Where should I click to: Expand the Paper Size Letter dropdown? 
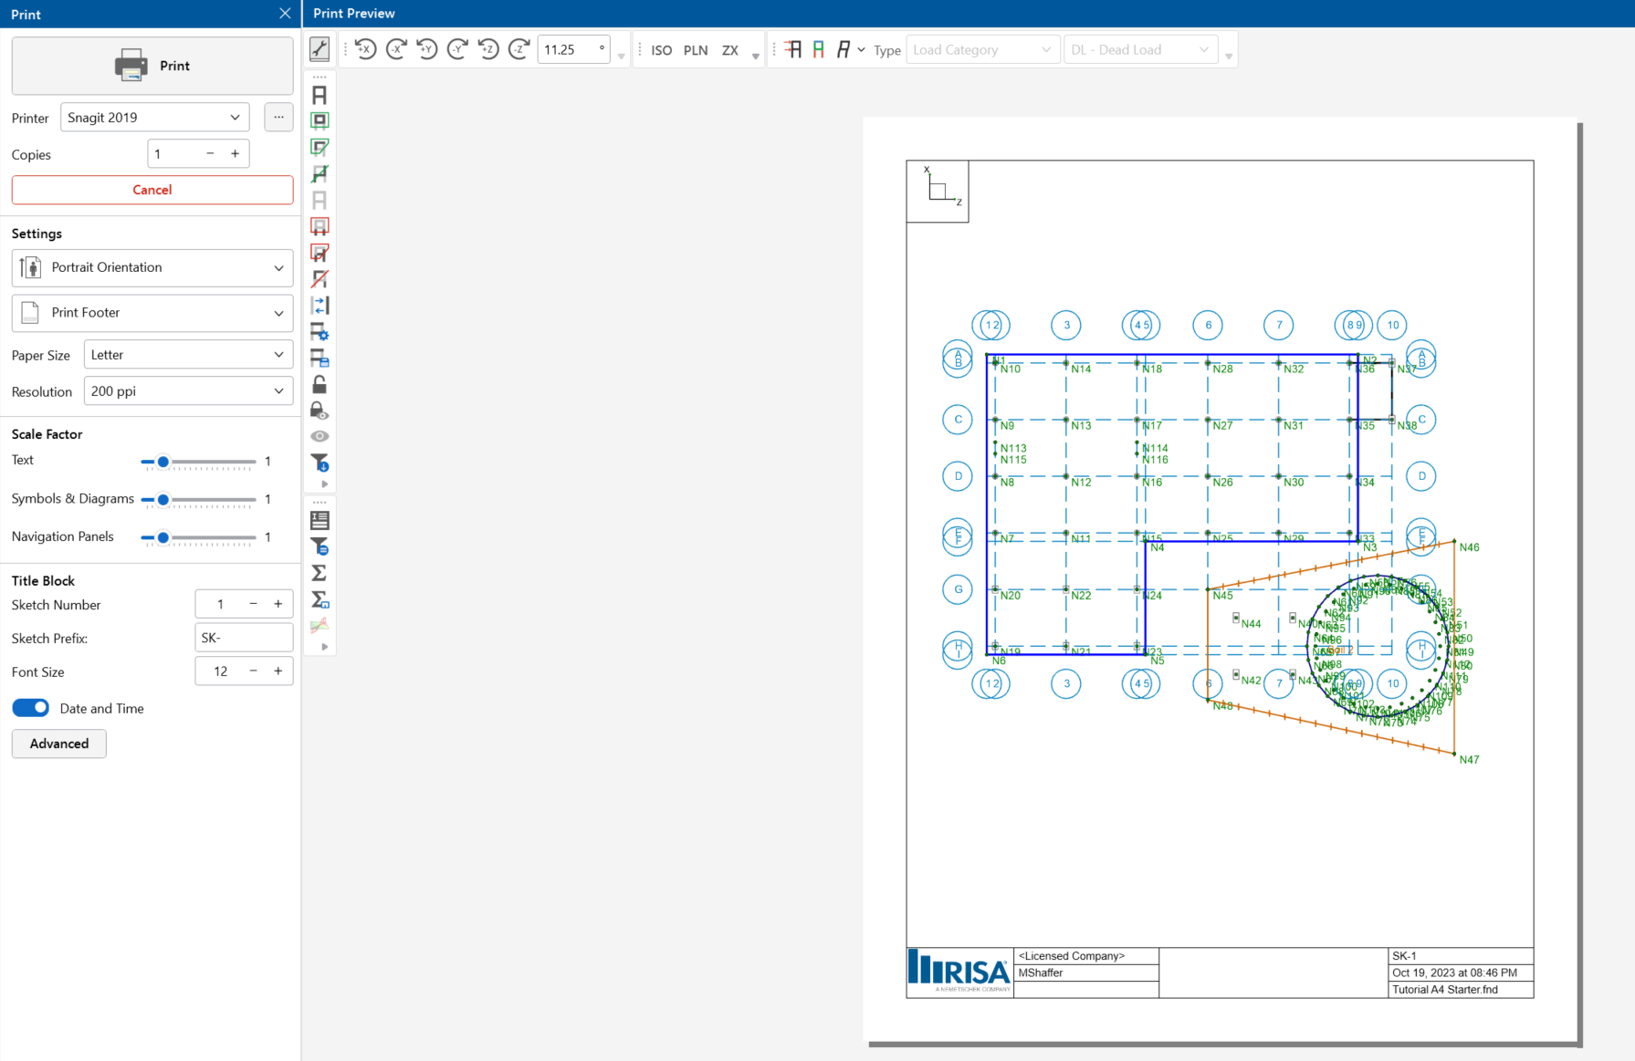point(188,355)
